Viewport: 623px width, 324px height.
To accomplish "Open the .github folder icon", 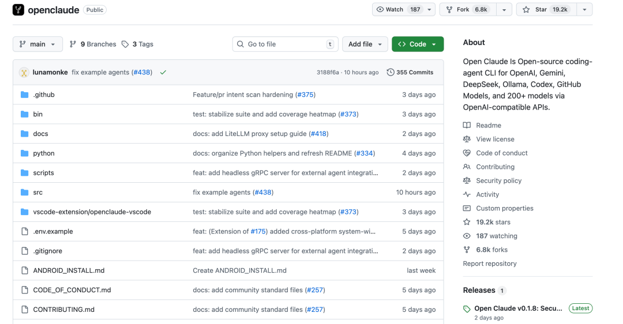I will (24, 95).
